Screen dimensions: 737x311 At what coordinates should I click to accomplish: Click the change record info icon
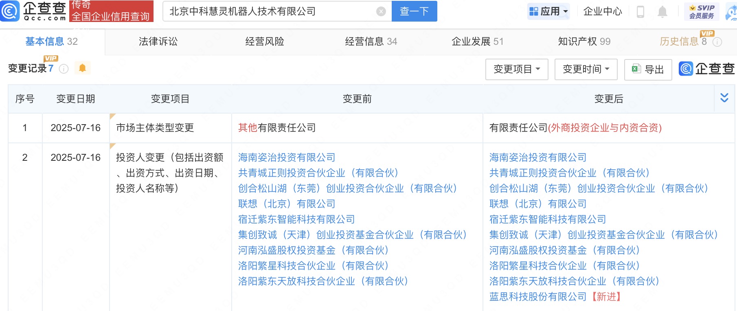coord(64,69)
